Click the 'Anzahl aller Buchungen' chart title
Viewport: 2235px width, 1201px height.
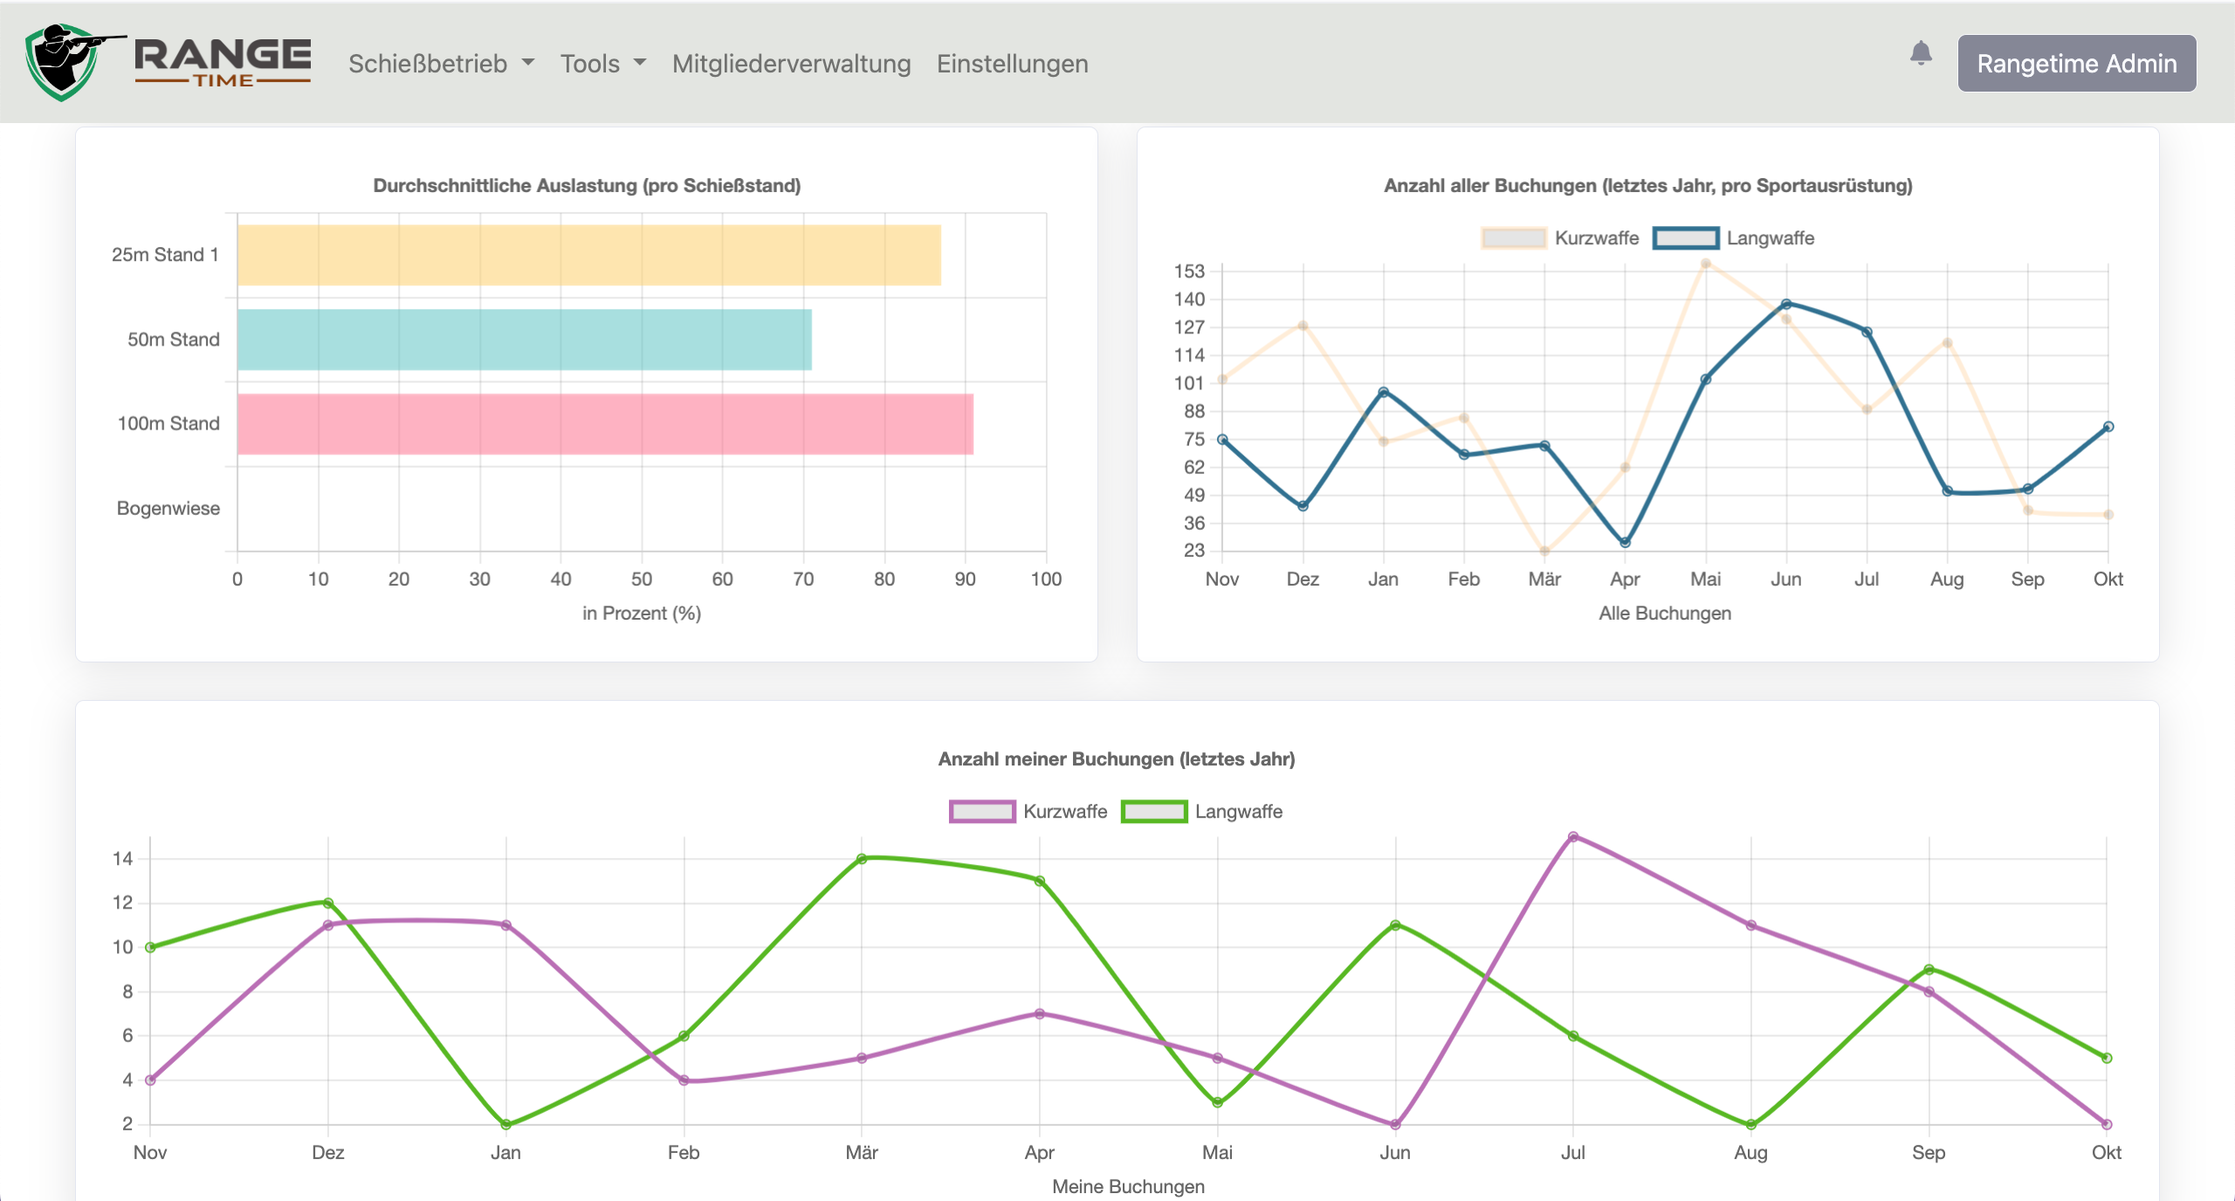(x=1648, y=186)
